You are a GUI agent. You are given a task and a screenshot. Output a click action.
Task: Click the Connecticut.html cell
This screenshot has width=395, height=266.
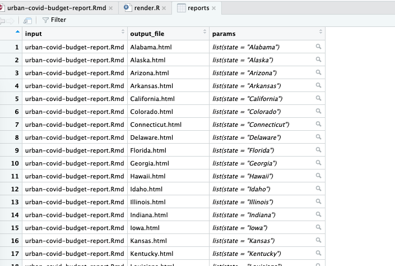[x=168, y=125]
